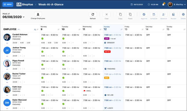Toggle Cordell Hickman's Monday approval checkmark

tap(42, 39)
